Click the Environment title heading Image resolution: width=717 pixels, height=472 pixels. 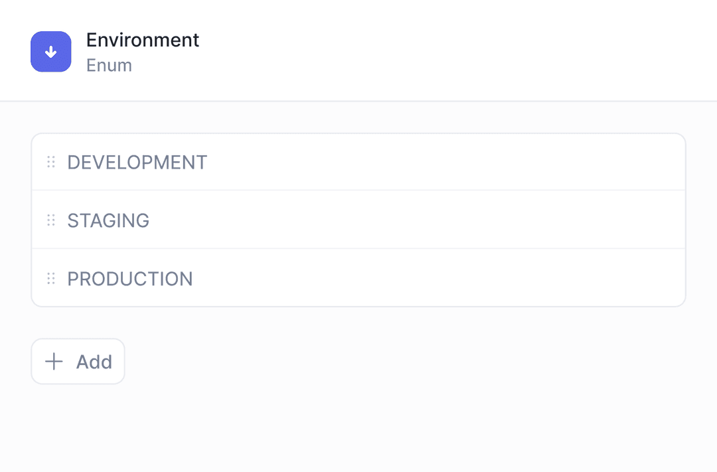143,40
